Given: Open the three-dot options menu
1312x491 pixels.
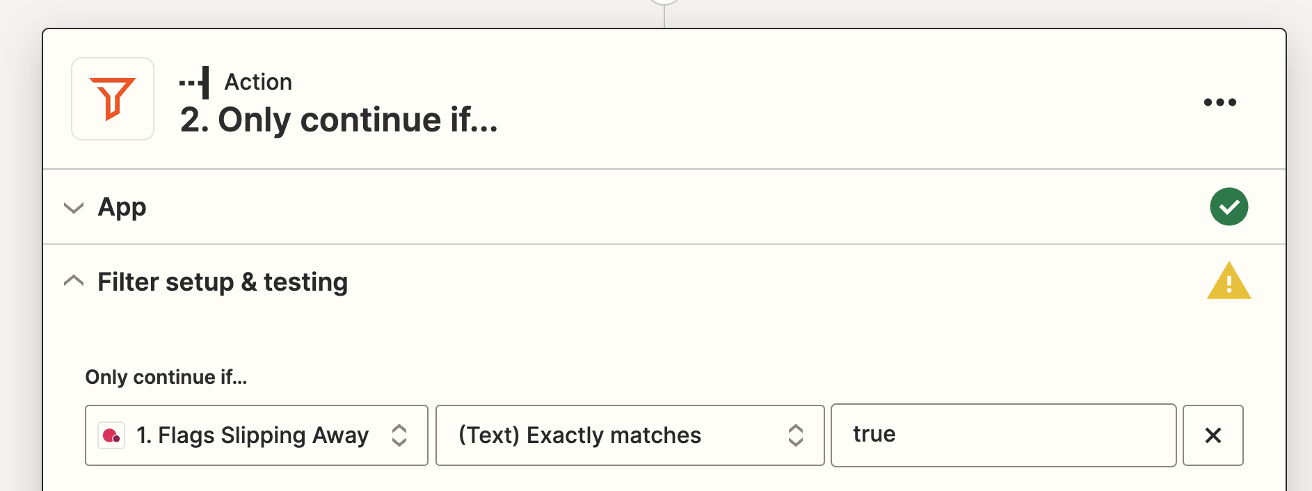Looking at the screenshot, I should pyautogui.click(x=1219, y=102).
